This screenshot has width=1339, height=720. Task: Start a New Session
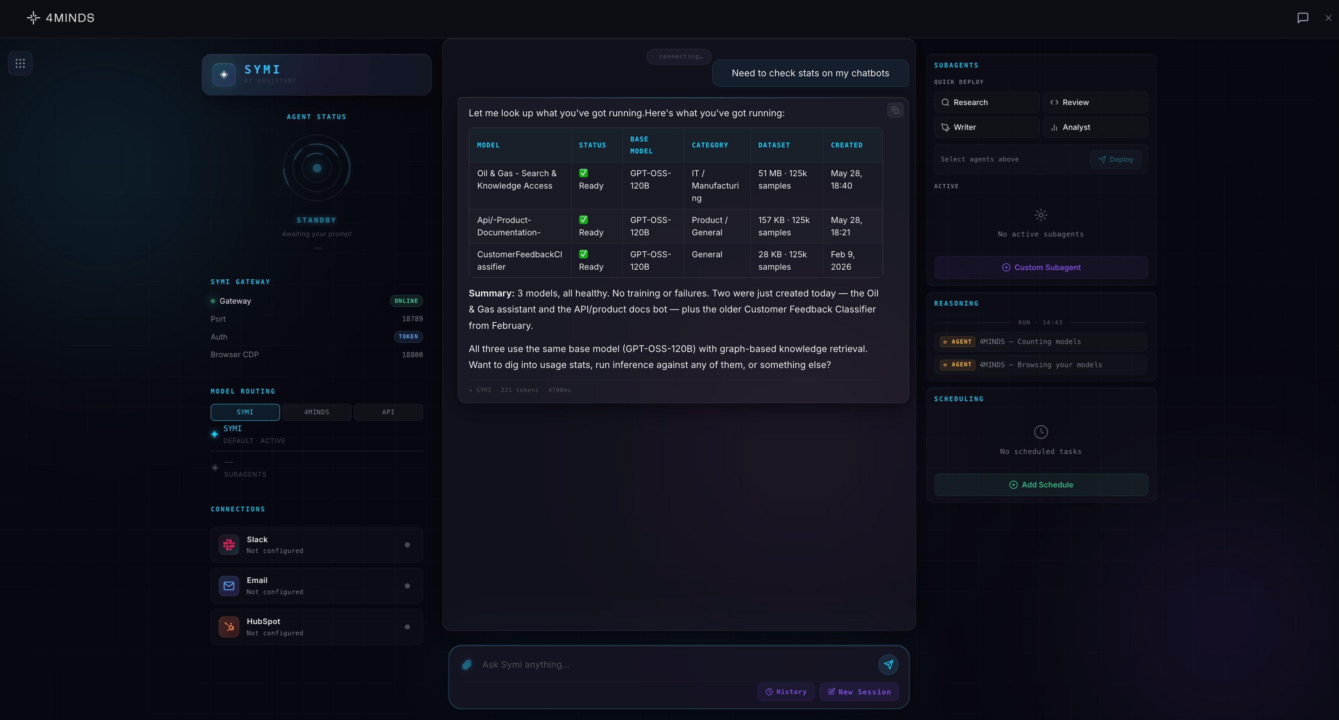pyautogui.click(x=859, y=692)
